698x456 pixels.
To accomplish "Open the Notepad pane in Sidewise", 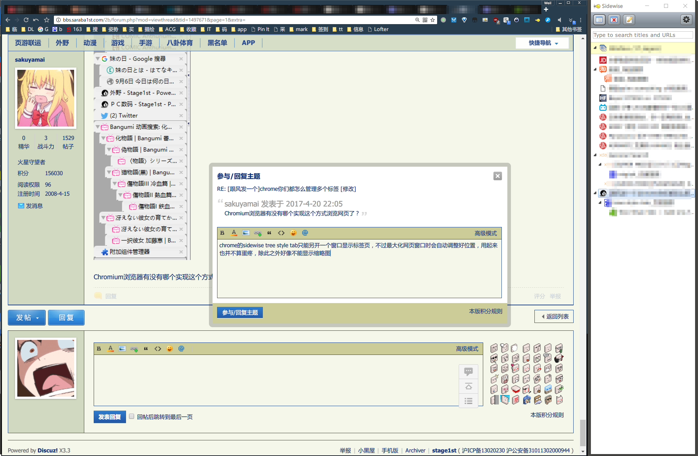I will 629,20.
